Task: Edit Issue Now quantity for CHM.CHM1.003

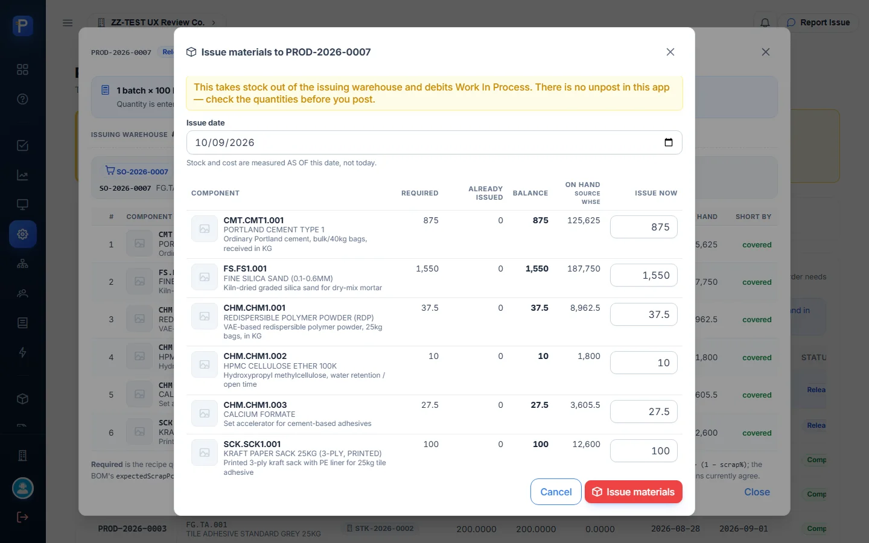Action: click(x=644, y=411)
